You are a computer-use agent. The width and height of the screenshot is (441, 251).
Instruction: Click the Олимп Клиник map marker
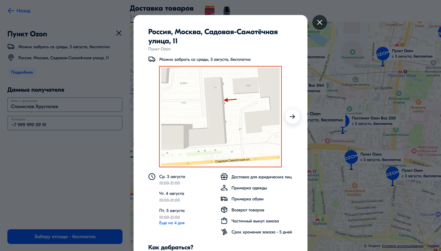click(x=327, y=141)
